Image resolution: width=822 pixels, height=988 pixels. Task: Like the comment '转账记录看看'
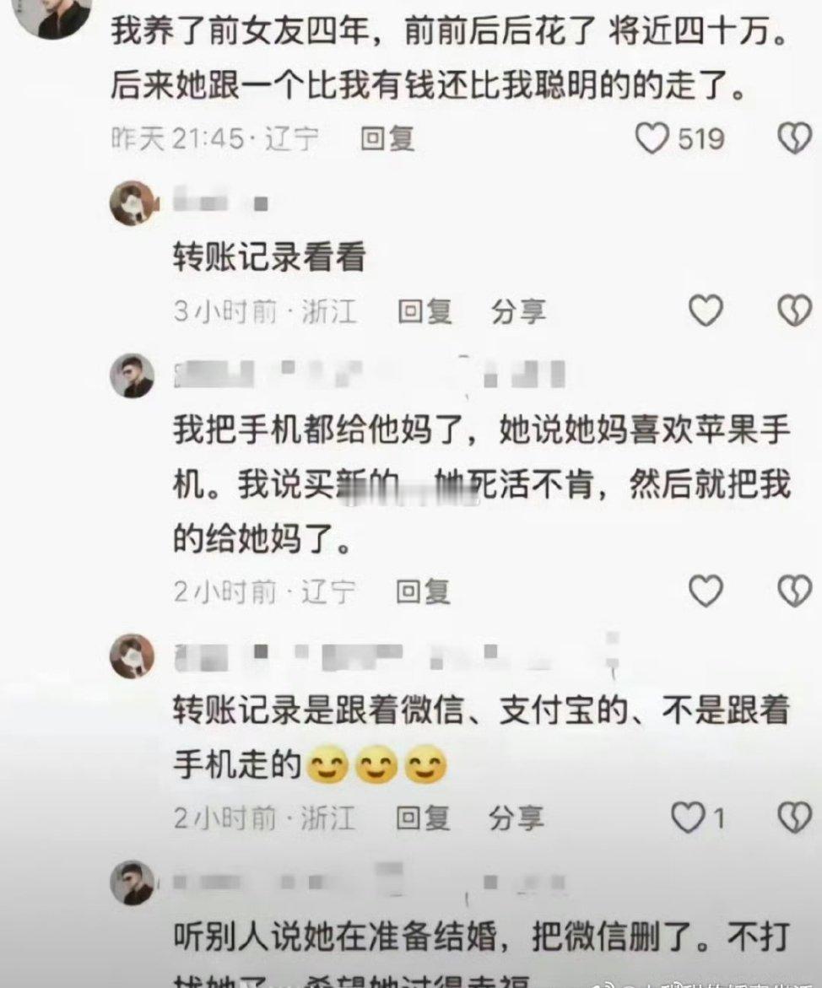click(705, 310)
